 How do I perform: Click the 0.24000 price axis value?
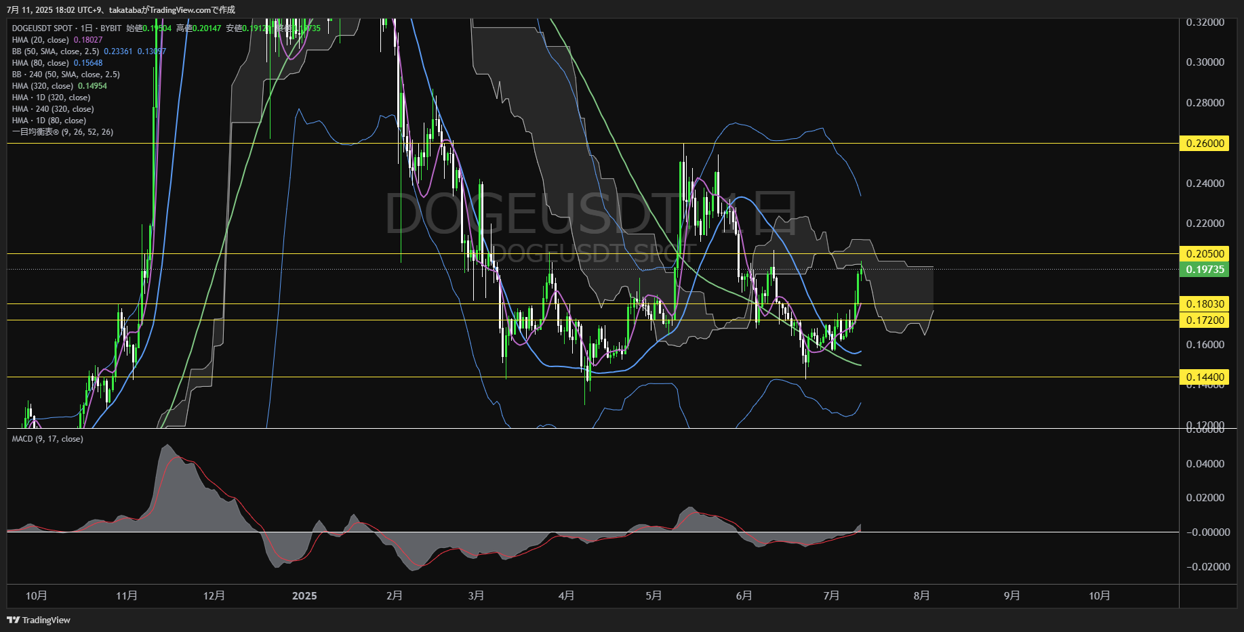[1205, 184]
